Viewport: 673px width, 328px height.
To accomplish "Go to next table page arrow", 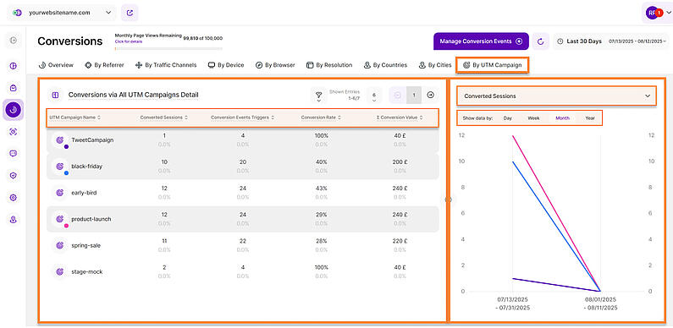I will tap(431, 96).
